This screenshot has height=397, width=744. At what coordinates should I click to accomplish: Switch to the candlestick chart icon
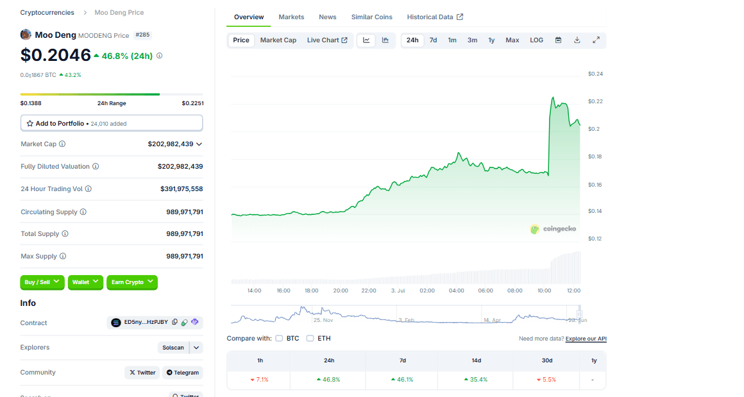[x=385, y=40]
